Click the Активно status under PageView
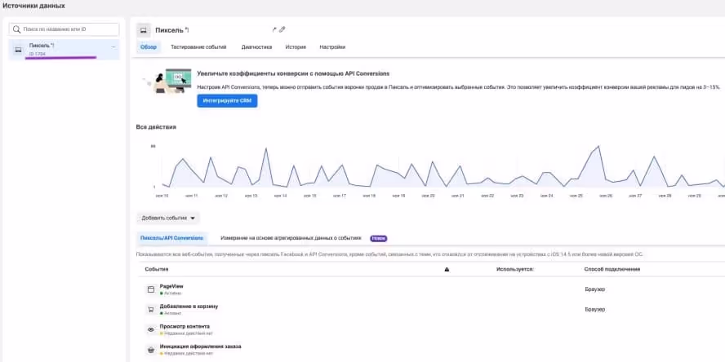Viewport: 725px width, 362px height. click(171, 294)
